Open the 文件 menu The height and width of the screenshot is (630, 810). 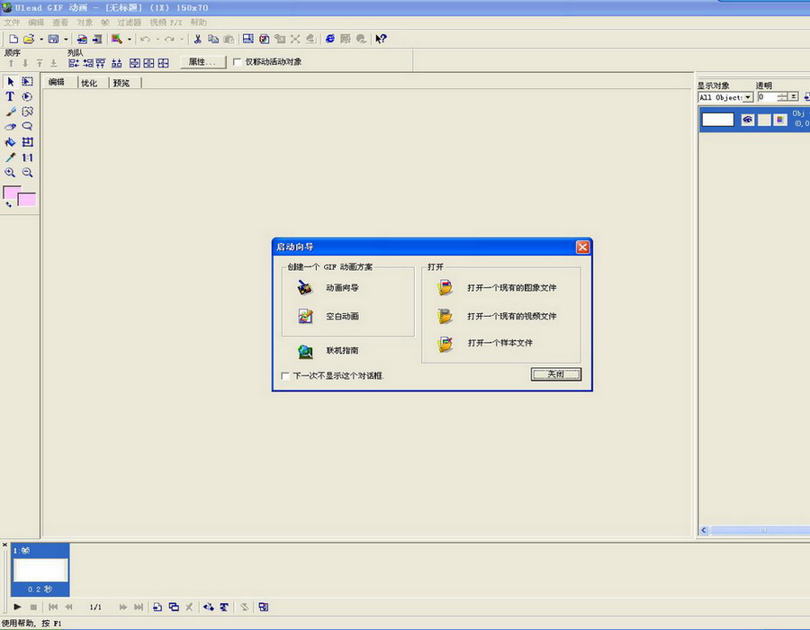click(x=12, y=22)
